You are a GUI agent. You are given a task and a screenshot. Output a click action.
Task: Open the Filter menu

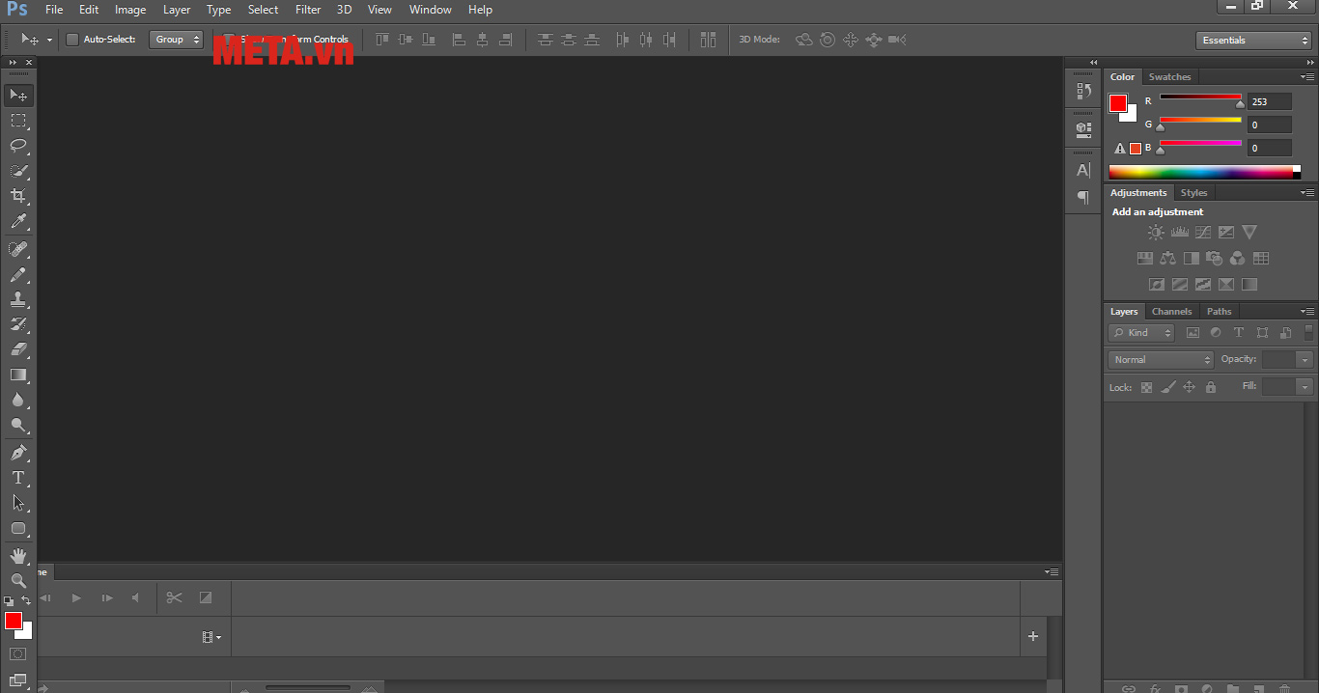tap(308, 10)
